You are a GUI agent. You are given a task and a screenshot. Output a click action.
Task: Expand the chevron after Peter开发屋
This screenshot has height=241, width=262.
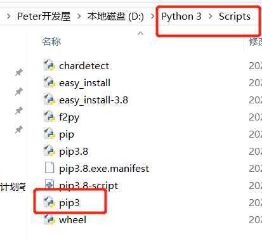click(79, 16)
